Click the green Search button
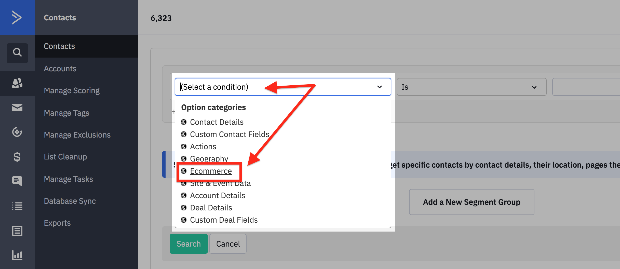Screen dimensions: 620x269 188,244
